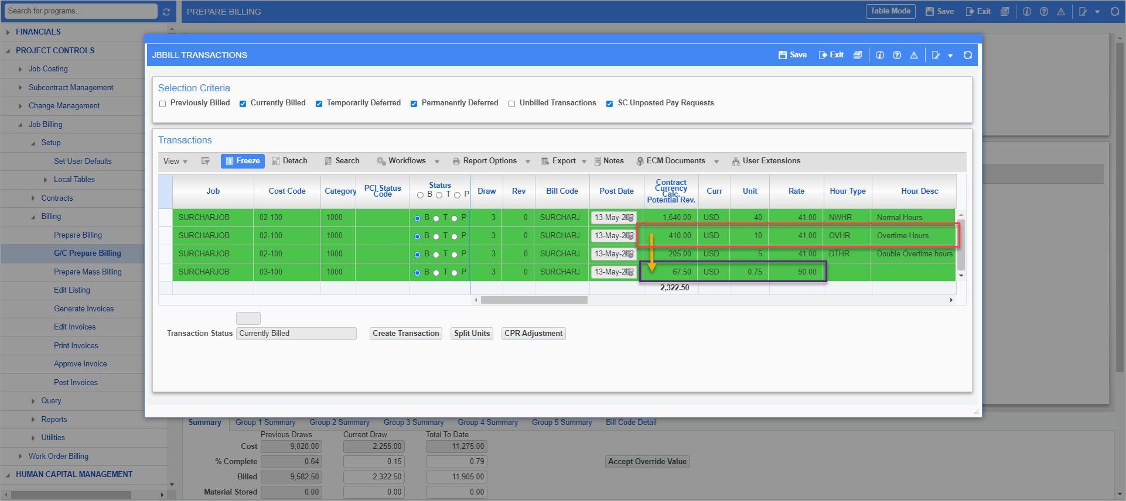1126x501 pixels.
Task: Freeze the transactions table columns
Action: click(x=243, y=161)
